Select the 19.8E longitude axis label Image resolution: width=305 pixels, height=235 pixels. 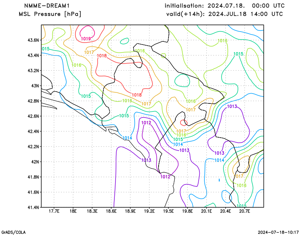[x=187, y=211]
